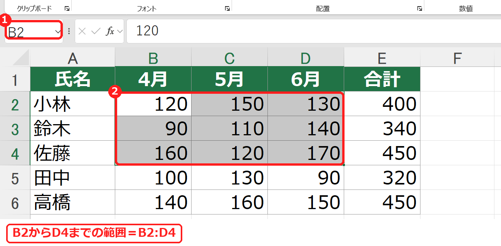Click 鈴木's 6月 value 140
Viewport: 501px width, 246px height.
point(306,128)
